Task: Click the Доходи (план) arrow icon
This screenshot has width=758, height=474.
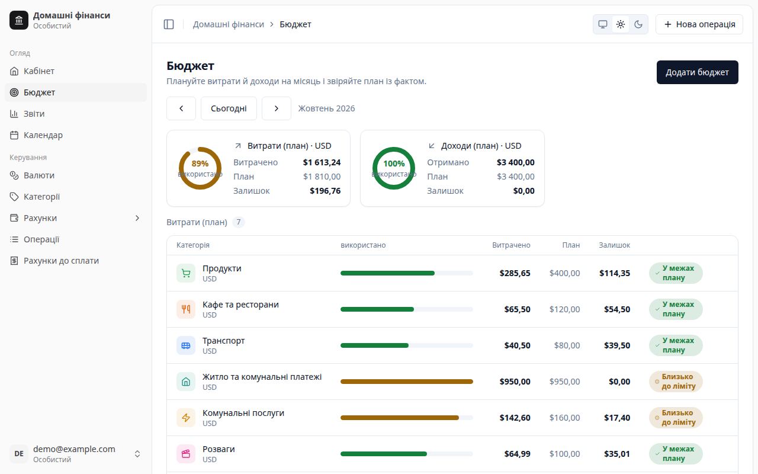Action: (432, 146)
